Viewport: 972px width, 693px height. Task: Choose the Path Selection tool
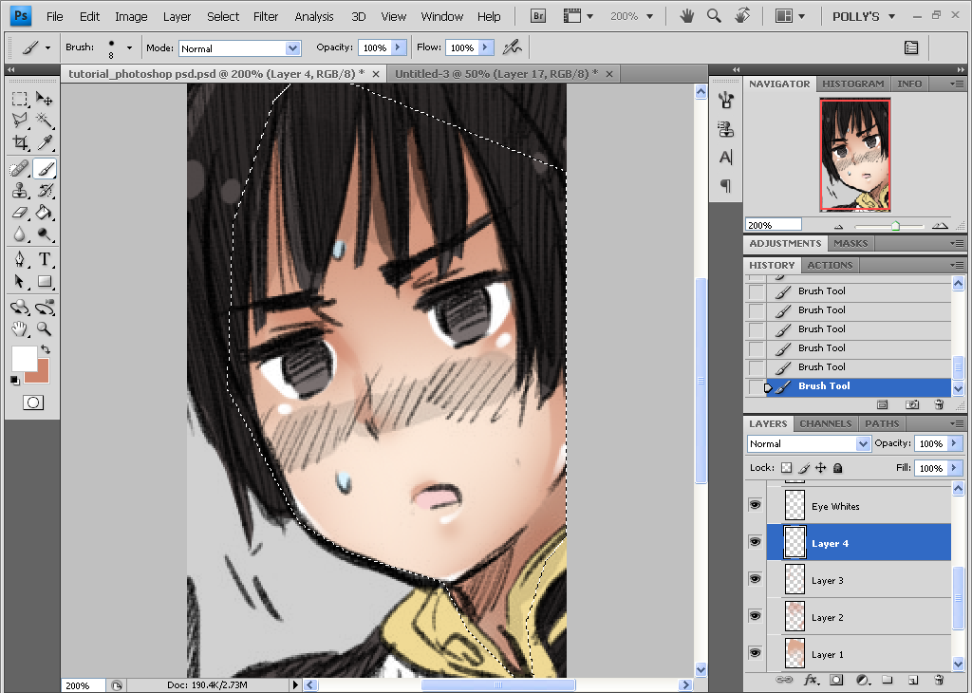(20, 281)
